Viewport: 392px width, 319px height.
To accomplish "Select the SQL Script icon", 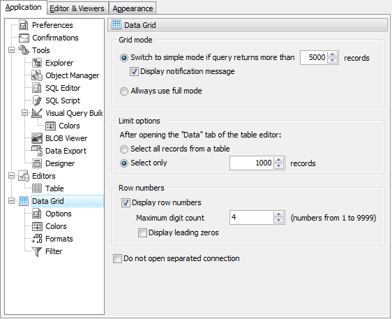I will pyautogui.click(x=37, y=101).
